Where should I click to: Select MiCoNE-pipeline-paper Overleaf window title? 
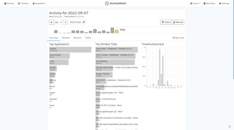pos(116,68)
